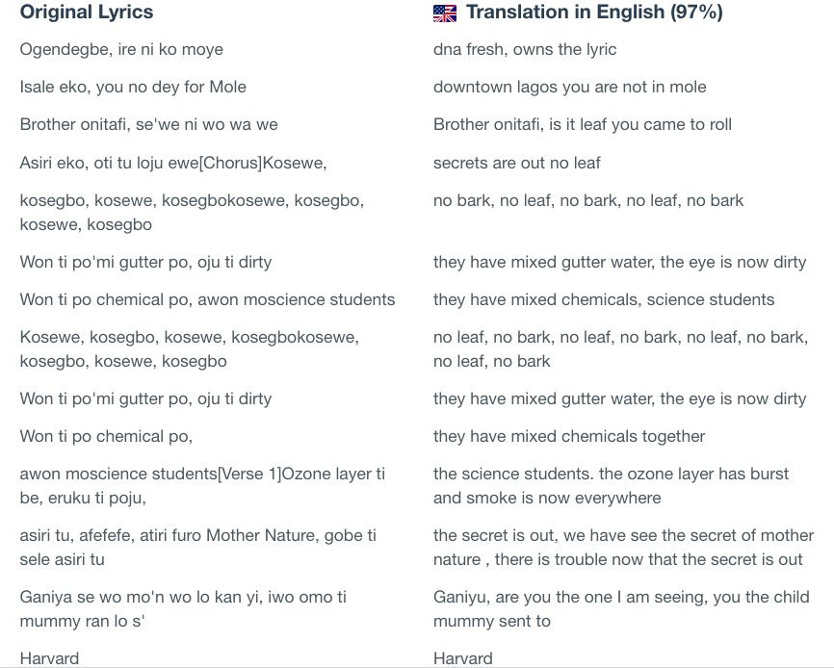Click first 'Won ti po'mi gutter po' line
Screen dimensions: 834x668
(145, 262)
